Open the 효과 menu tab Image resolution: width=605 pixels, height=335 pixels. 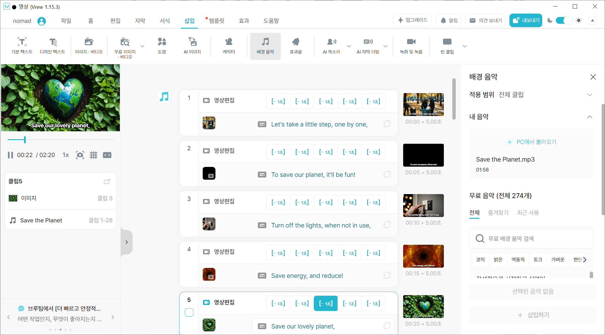coord(244,21)
